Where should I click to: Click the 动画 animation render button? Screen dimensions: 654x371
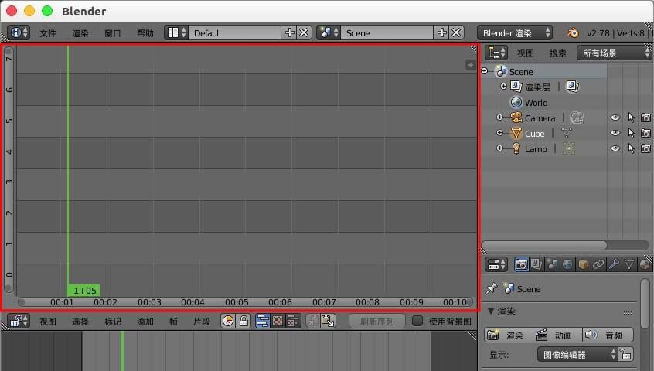[x=557, y=335]
